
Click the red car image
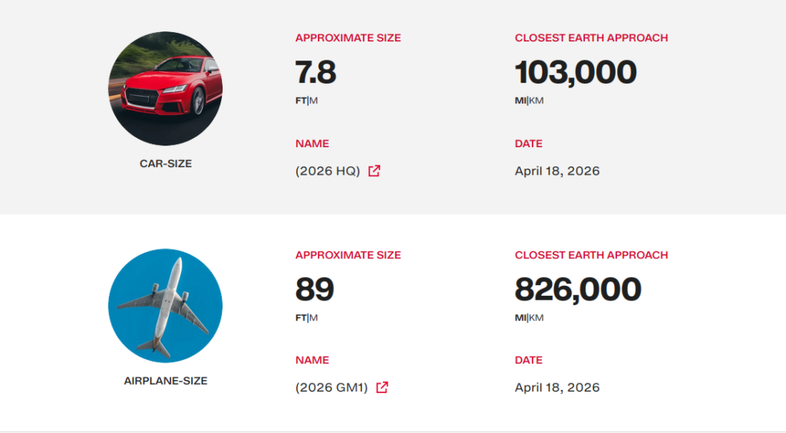(165, 89)
